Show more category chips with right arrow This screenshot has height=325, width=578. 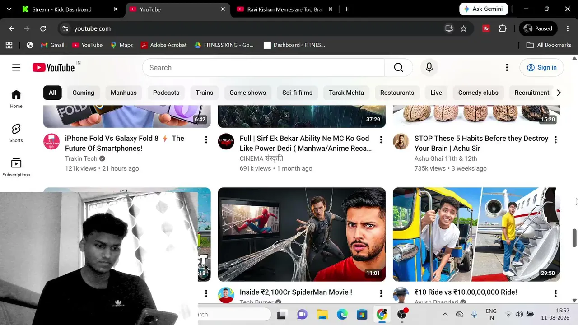coord(559,93)
